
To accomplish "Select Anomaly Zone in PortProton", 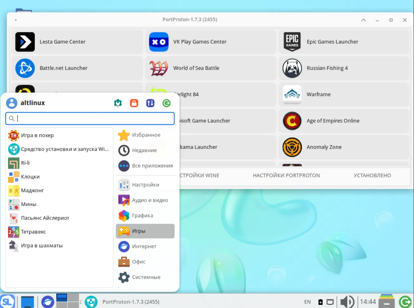I will click(344, 147).
